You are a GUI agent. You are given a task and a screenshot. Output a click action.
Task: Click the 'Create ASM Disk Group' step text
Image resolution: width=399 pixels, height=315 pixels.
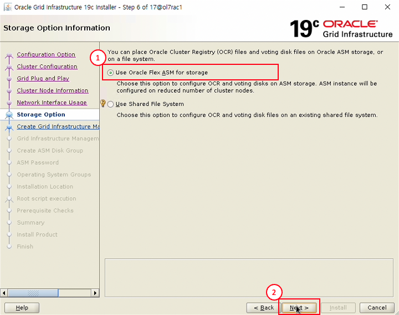point(50,150)
